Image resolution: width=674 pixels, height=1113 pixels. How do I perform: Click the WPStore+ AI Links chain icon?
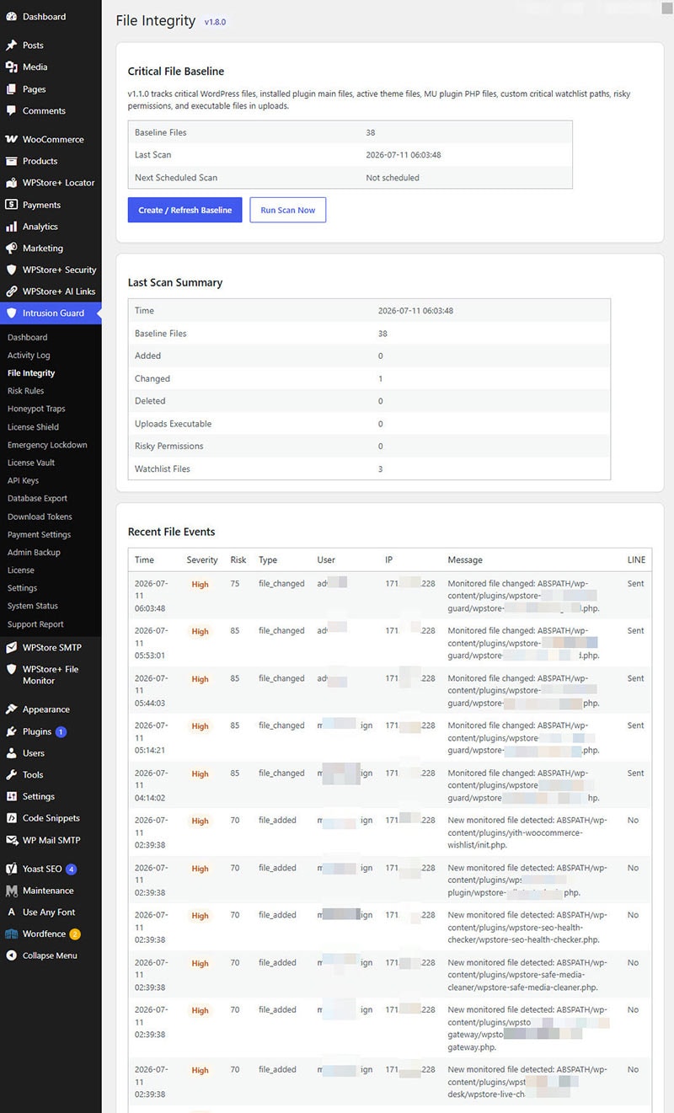point(11,292)
